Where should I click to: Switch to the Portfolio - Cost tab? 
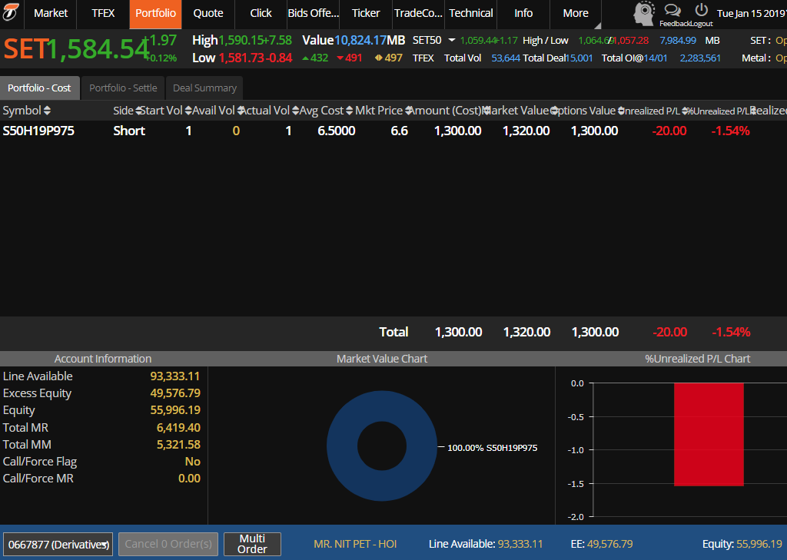pos(40,88)
